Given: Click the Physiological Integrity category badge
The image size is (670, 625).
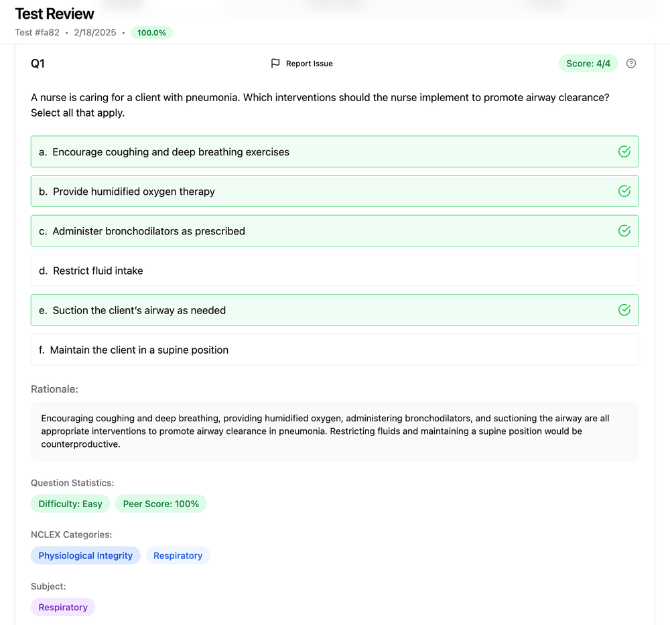Looking at the screenshot, I should [x=85, y=555].
